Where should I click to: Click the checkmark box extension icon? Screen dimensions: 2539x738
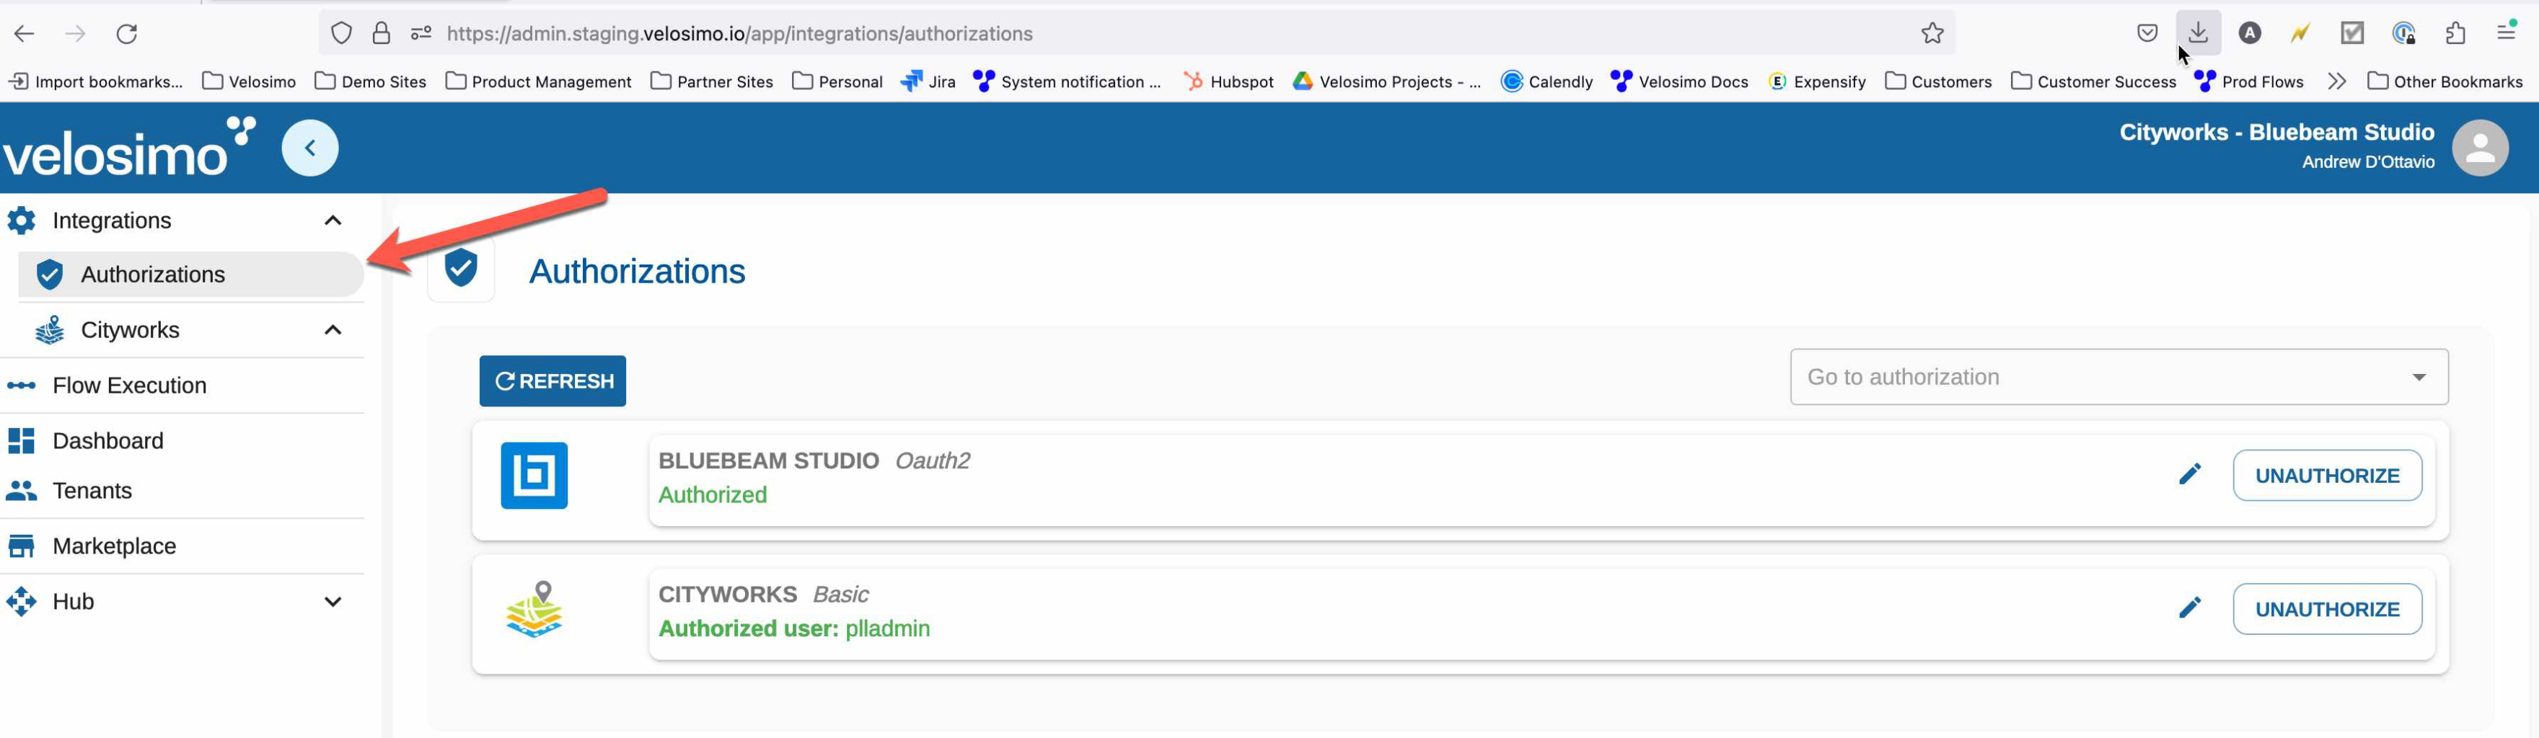2351,33
